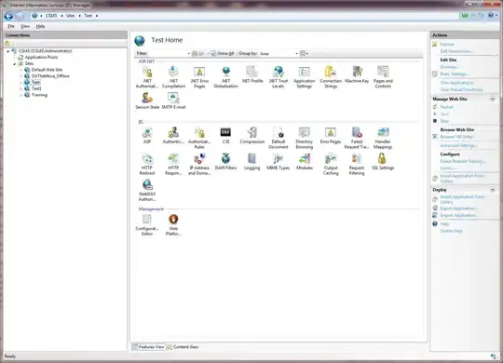Open the SMTP E-mail feature
Viewport: 503px width, 363px height.
(173, 101)
